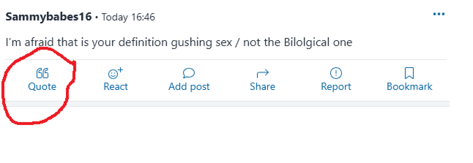473x163 pixels.
Task: Open the three-dot post options menu
Action: [x=439, y=14]
